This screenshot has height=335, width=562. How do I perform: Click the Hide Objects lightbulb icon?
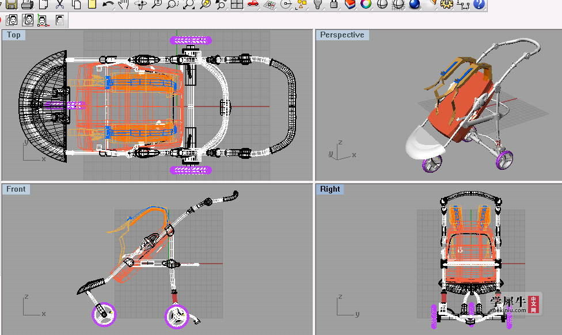point(317,4)
